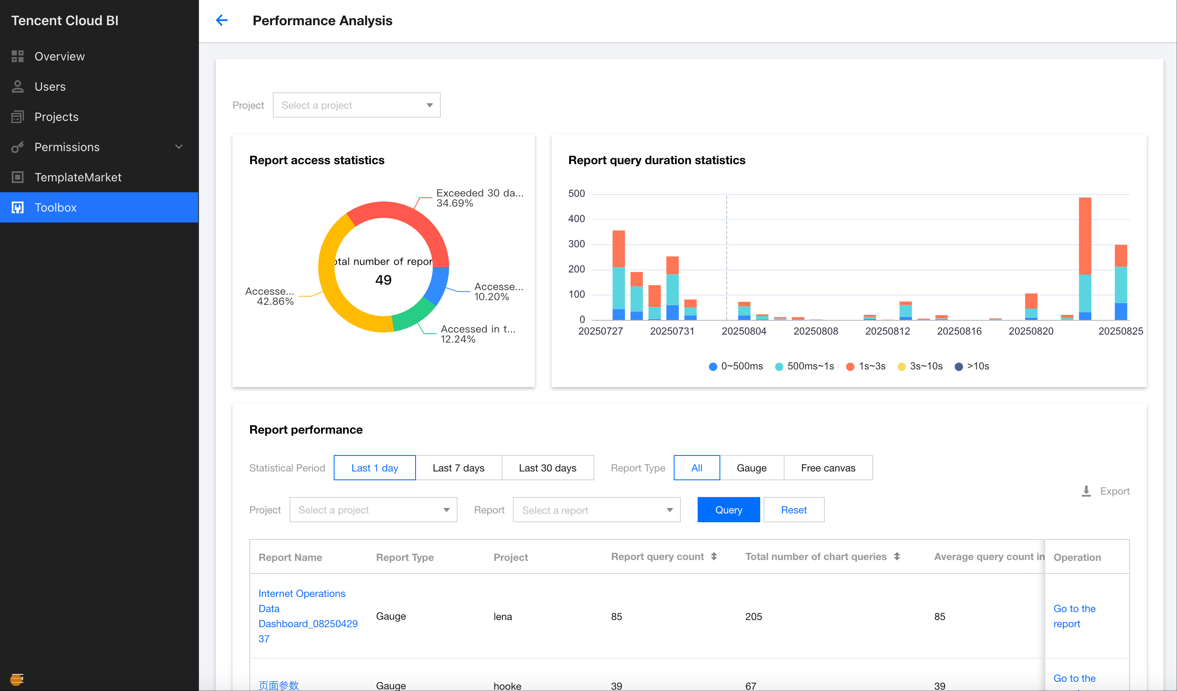Expand the Permissions menu chevron
This screenshot has width=1177, height=691.
pos(178,147)
